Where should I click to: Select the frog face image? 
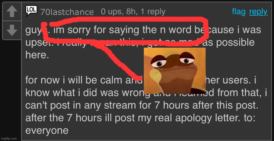click(174, 71)
